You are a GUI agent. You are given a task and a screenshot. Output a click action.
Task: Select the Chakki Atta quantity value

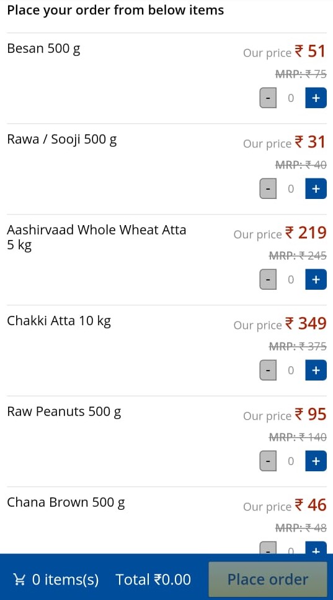(x=291, y=370)
